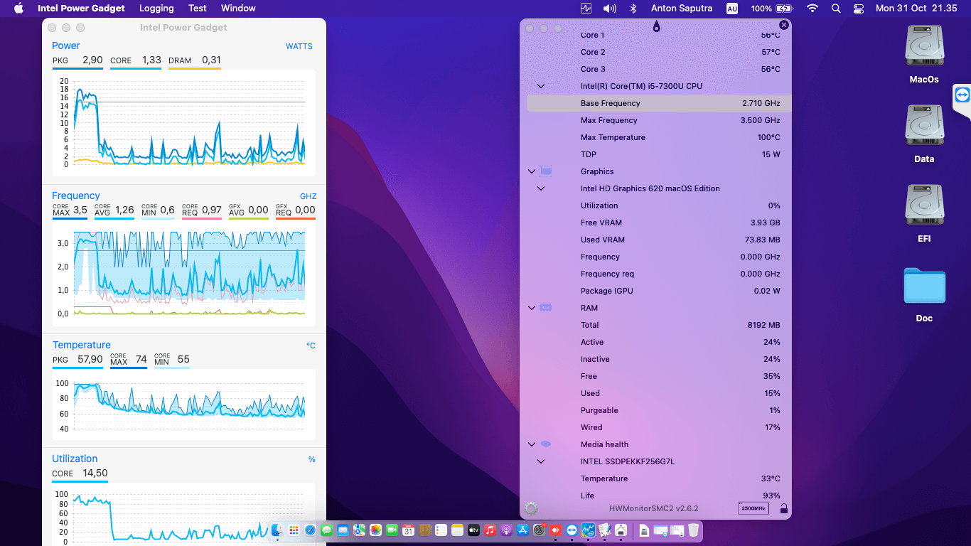The width and height of the screenshot is (971, 546).
Task: Open the Logging menu
Action: click(x=156, y=9)
